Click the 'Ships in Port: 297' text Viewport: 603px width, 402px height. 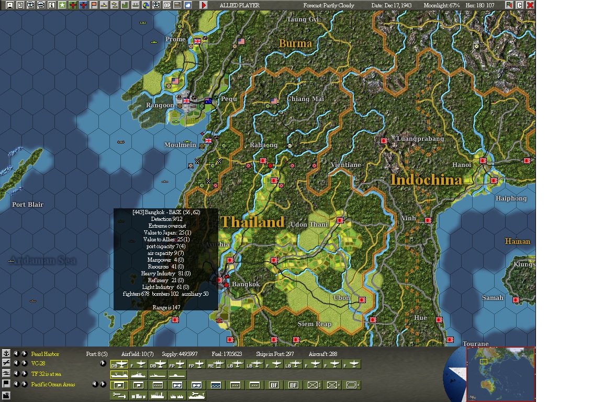275,354
